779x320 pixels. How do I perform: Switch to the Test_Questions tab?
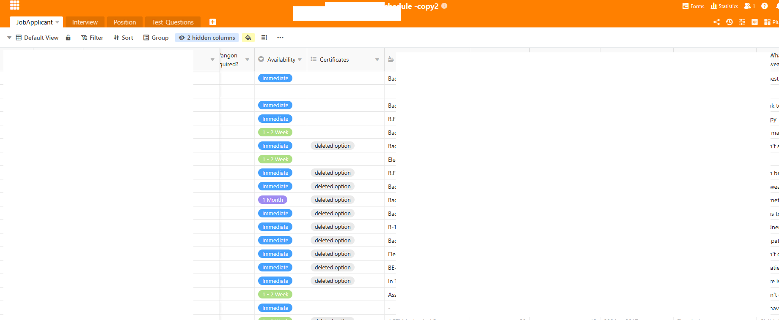pyautogui.click(x=173, y=22)
